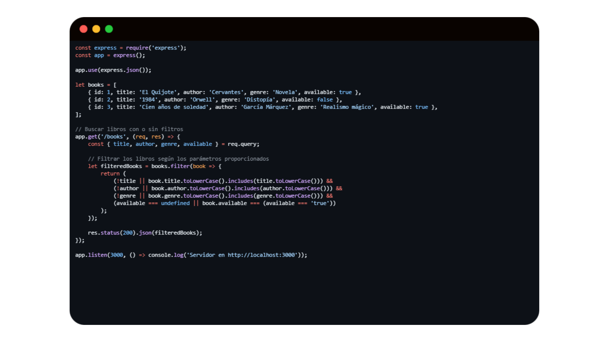This screenshot has width=609, height=342.
Task: Click the require function call
Action: tap(137, 48)
